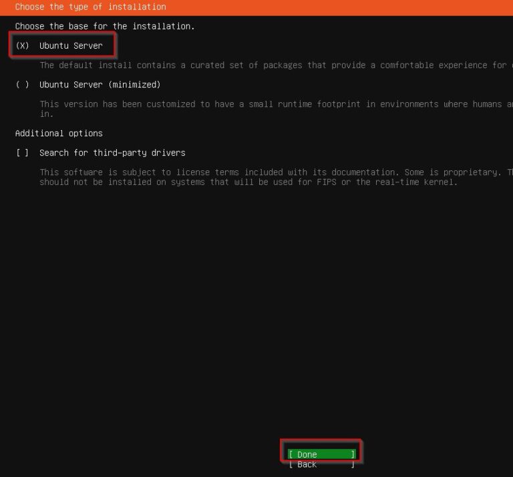Screen dimensions: 513x477
Task: Activate the Done button
Action: point(321,454)
